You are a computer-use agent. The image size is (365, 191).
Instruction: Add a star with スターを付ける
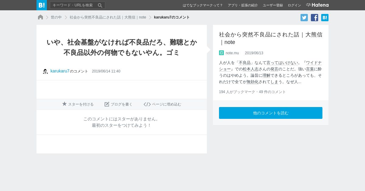click(x=78, y=104)
